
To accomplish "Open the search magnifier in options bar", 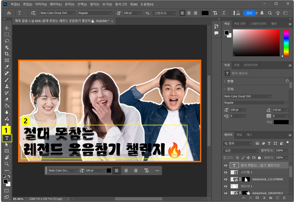I will click(x=270, y=13).
